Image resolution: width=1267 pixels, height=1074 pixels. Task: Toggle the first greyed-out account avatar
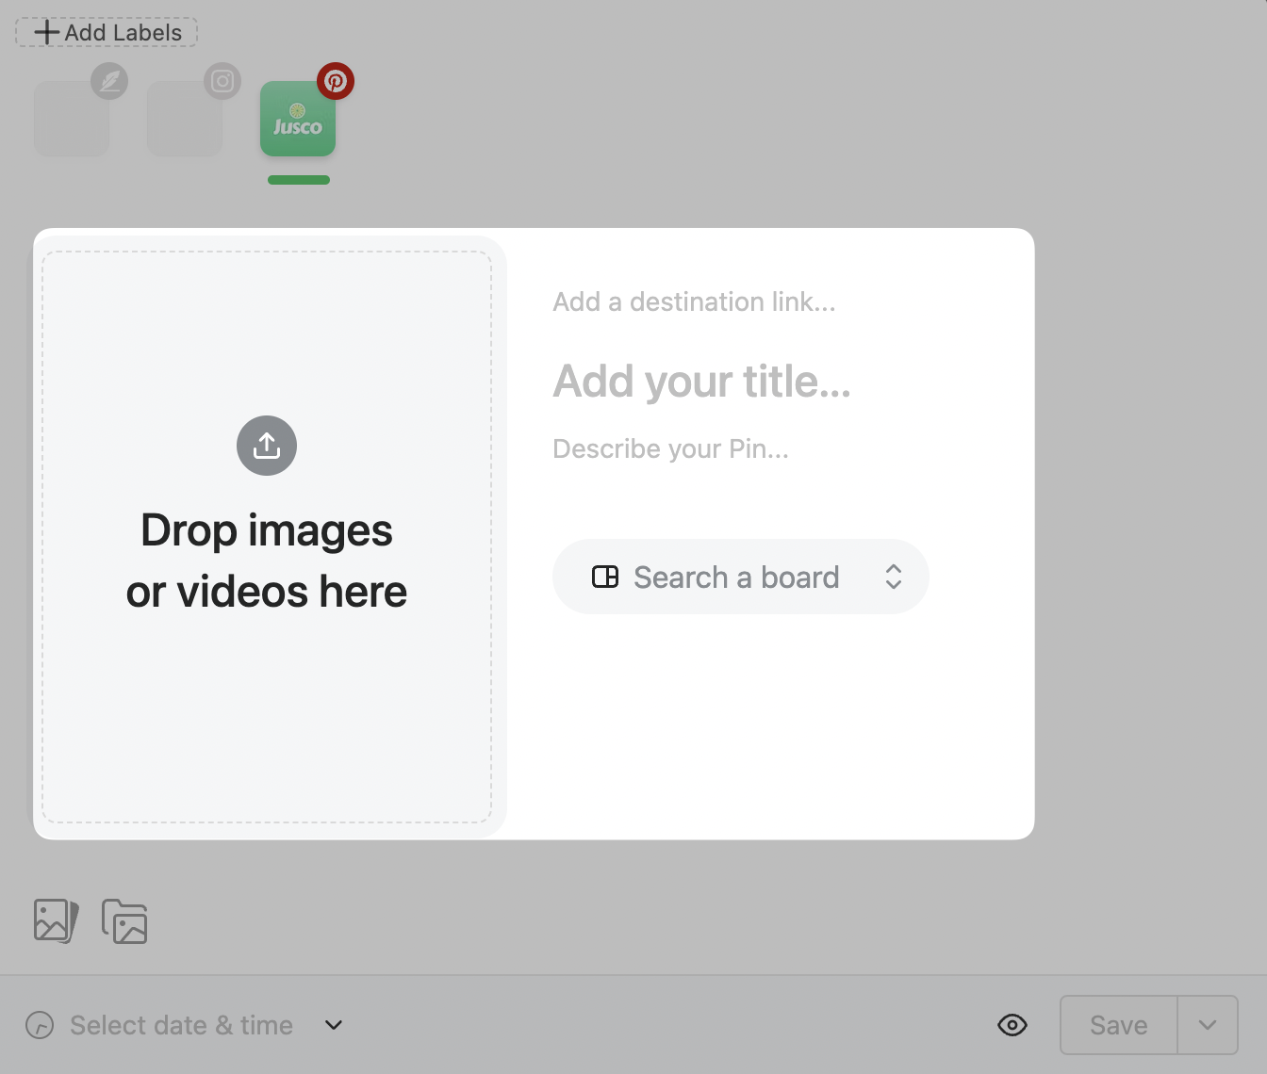(x=71, y=120)
